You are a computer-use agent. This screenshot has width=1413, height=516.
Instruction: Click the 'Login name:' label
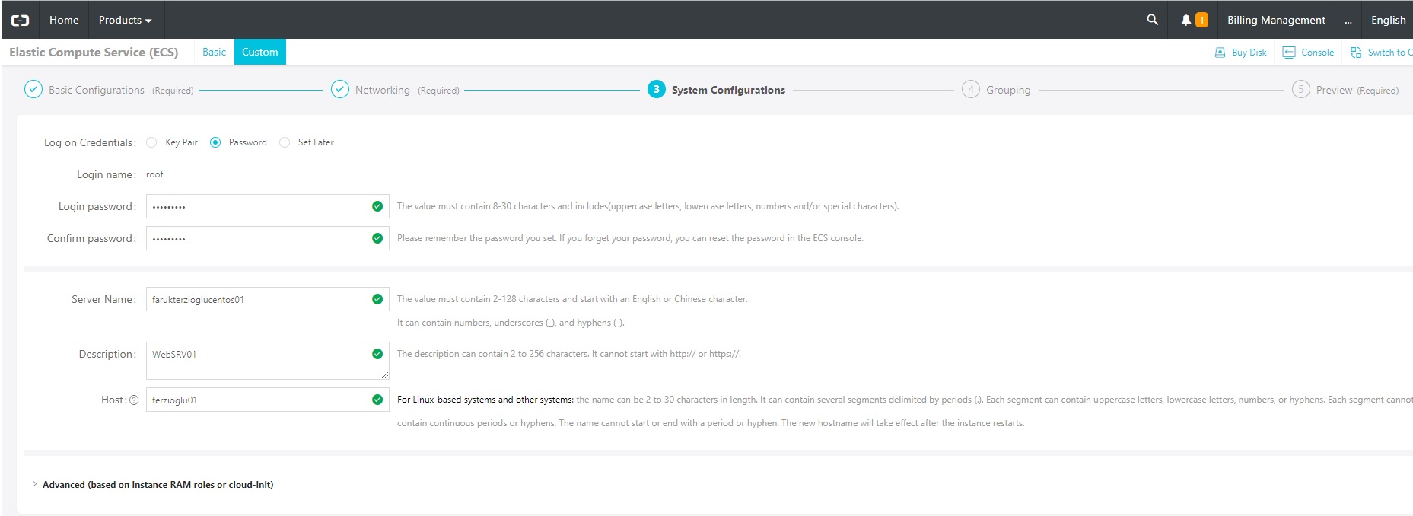coord(107,174)
